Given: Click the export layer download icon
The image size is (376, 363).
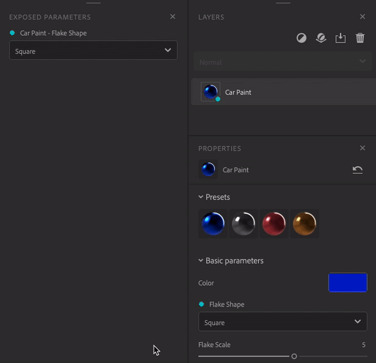Looking at the screenshot, I should coord(340,38).
